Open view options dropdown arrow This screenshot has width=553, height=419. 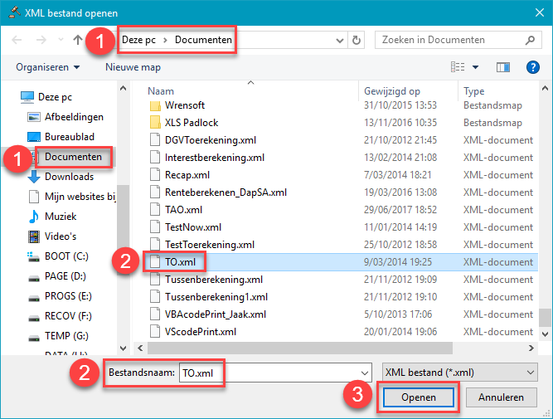tap(475, 67)
